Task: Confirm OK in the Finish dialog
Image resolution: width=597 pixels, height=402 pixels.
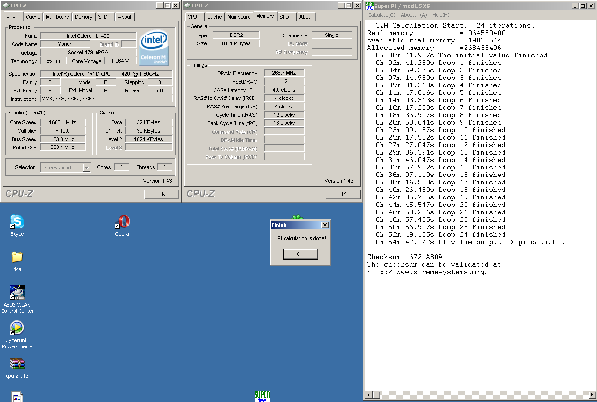Action: 300,254
